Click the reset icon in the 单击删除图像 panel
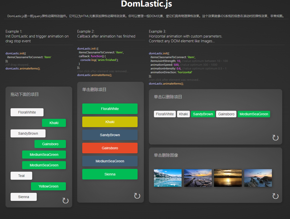Image resolution: width=290 pixels, height=219 pixels. (275, 196)
